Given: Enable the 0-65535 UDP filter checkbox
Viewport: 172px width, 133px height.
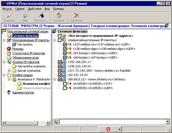Looking at the screenshot, I should [x=65, y=88].
